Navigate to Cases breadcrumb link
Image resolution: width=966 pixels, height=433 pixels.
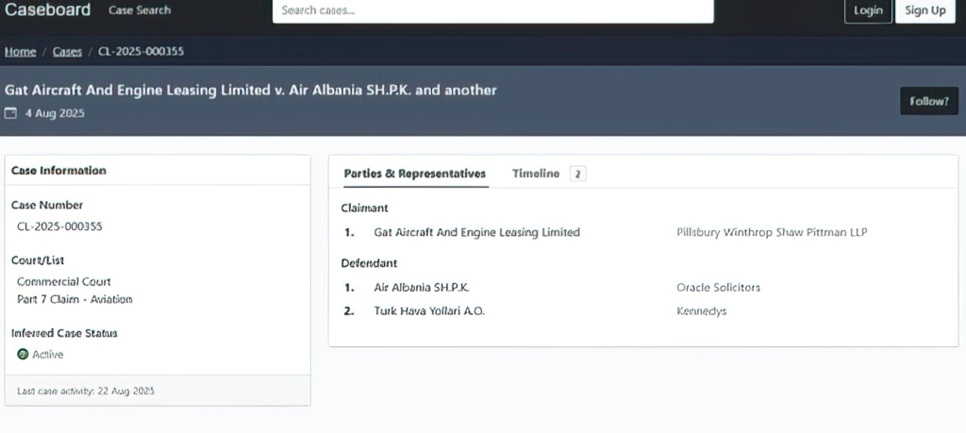pyautogui.click(x=67, y=51)
